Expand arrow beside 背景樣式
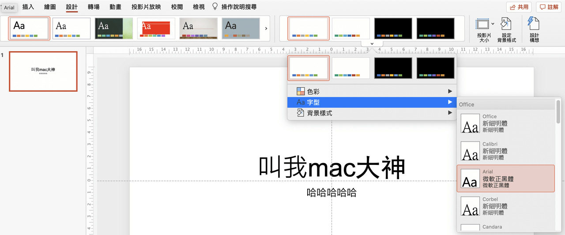 coord(450,113)
